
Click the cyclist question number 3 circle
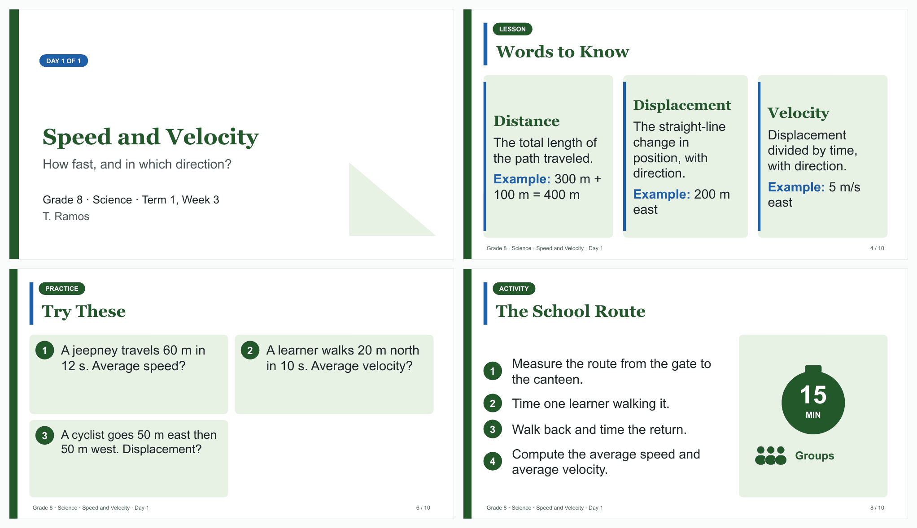[44, 436]
